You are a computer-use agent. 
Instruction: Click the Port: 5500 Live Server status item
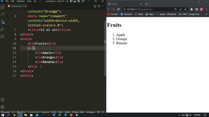[x=78, y=112]
